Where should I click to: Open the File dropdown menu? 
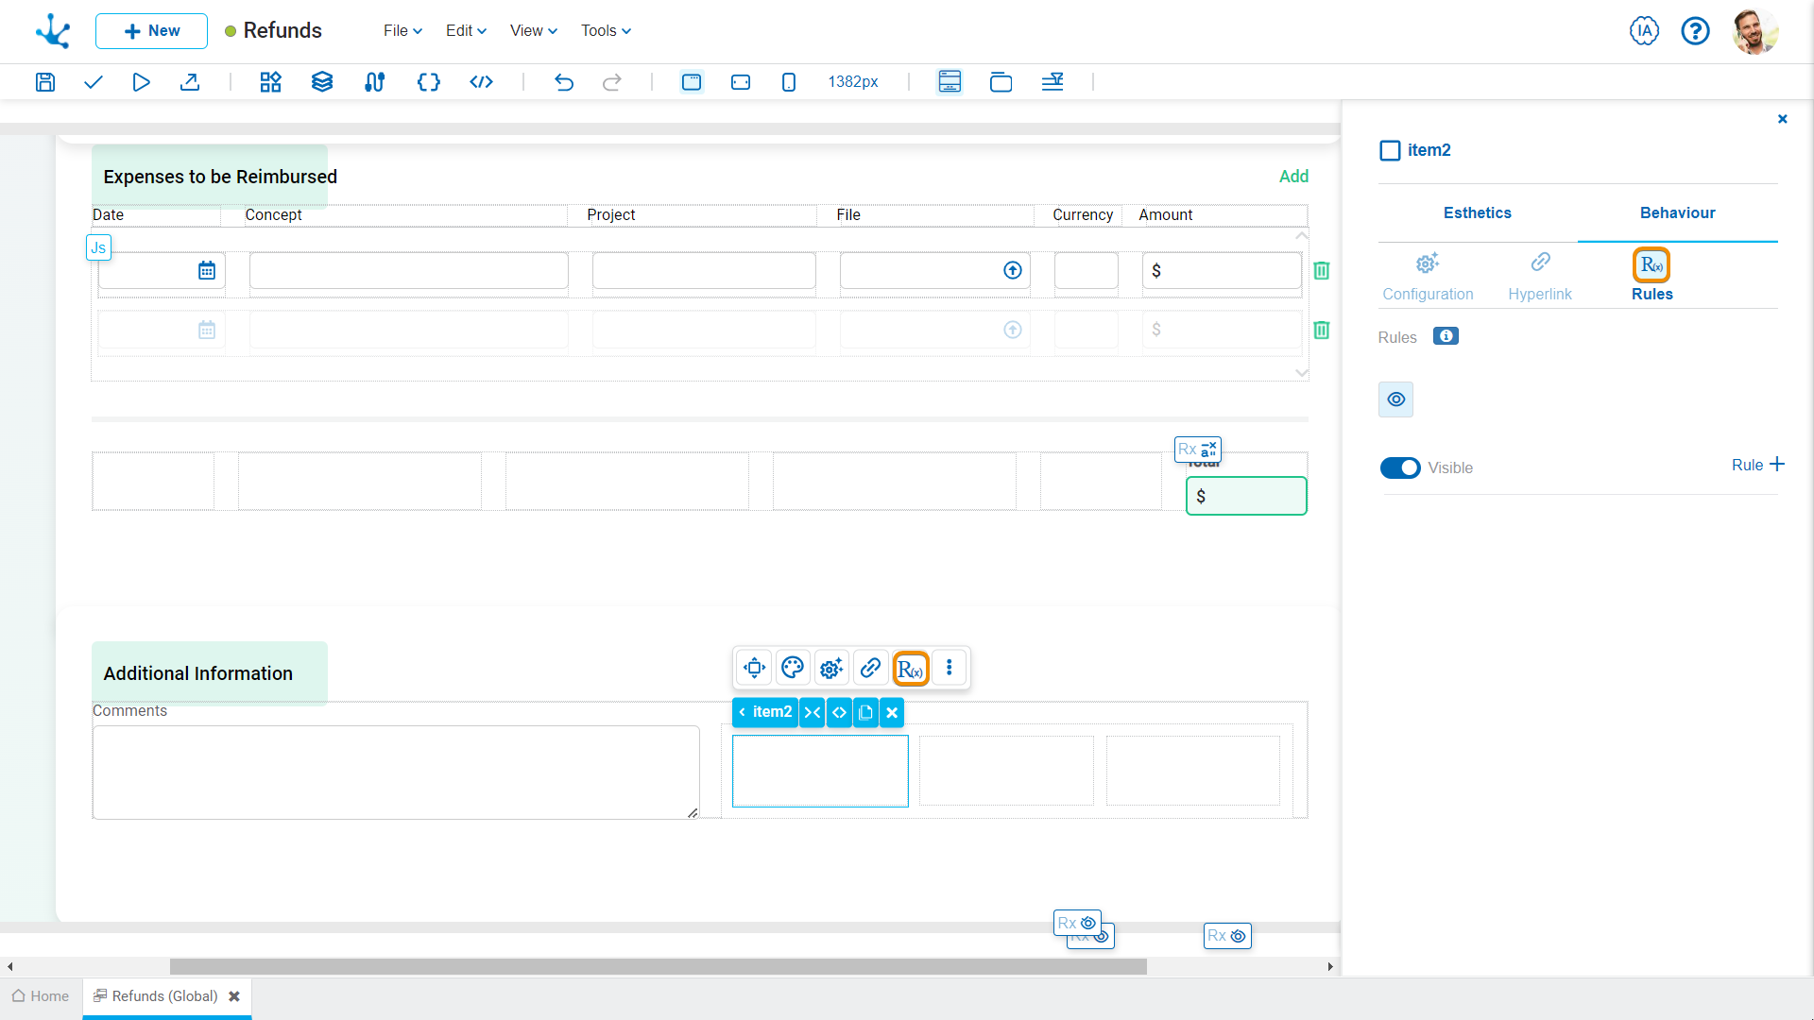[x=402, y=31]
